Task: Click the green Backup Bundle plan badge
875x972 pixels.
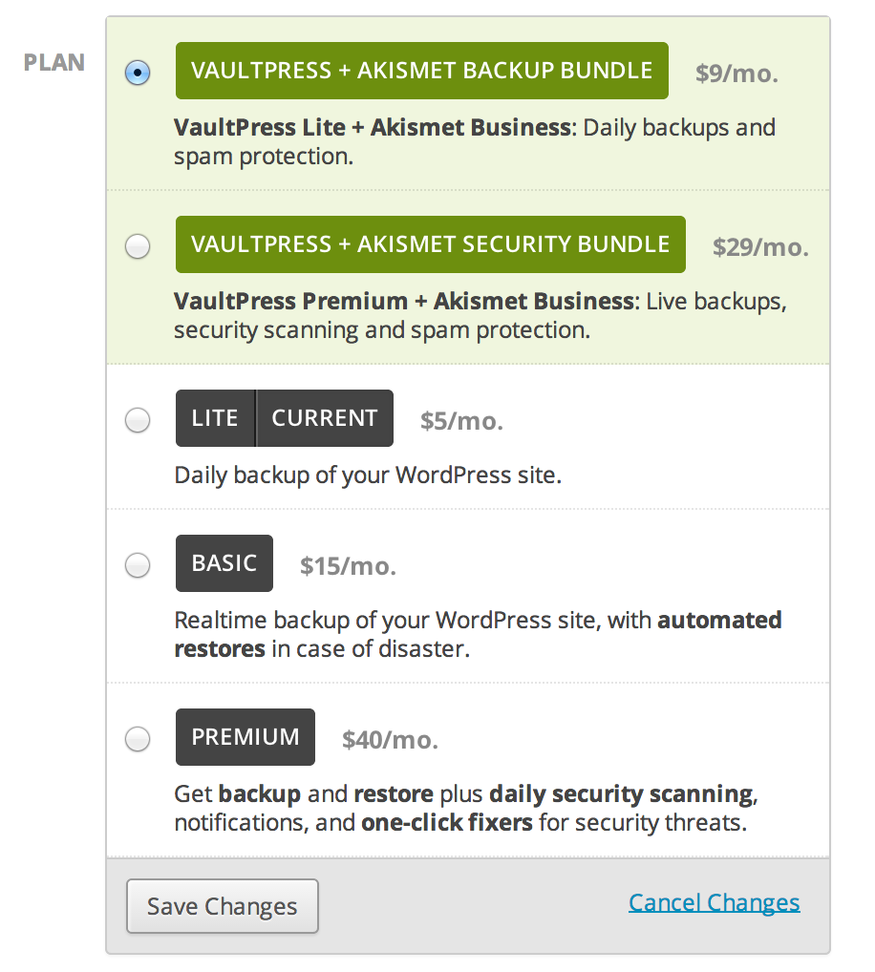Action: pos(421,71)
